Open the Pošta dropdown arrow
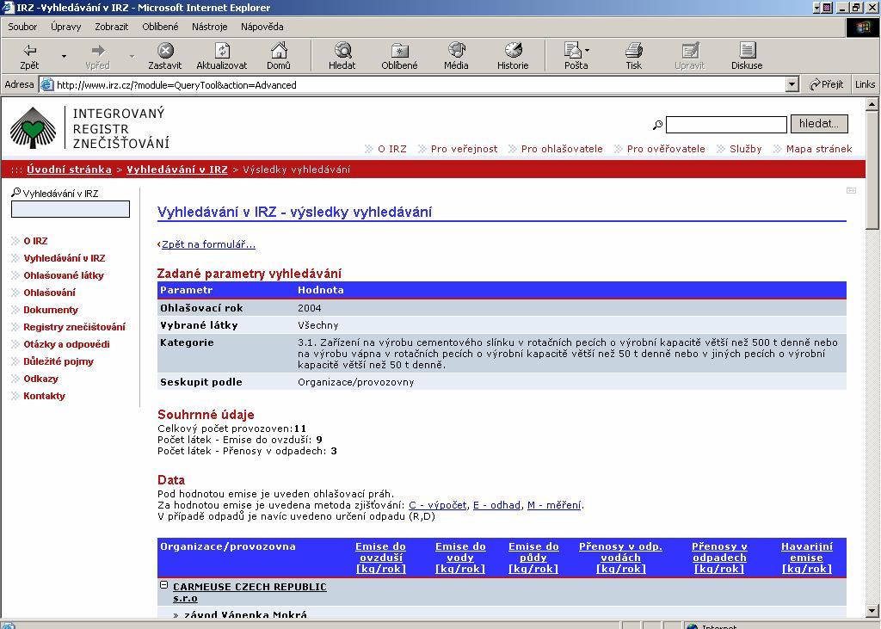Viewport: 881px width, 629px height. tap(587, 51)
